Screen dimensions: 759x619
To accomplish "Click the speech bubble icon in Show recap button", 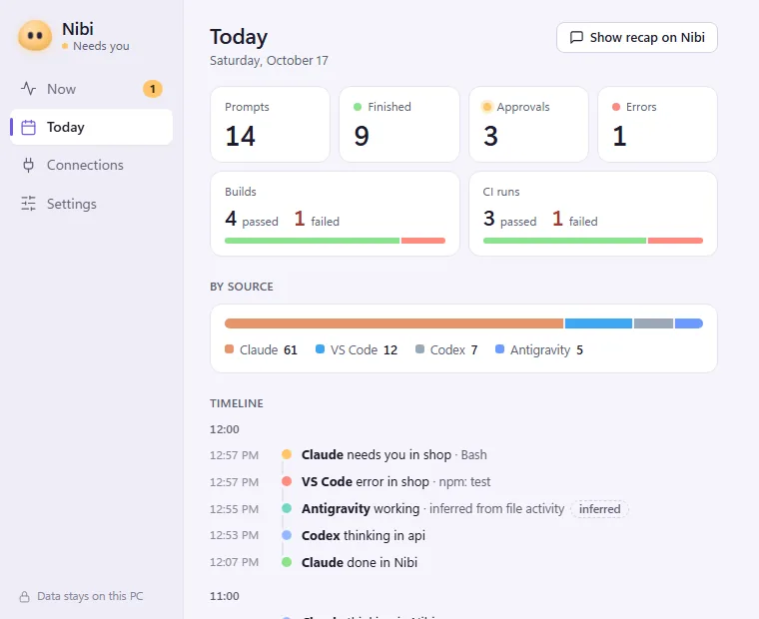I will point(576,37).
